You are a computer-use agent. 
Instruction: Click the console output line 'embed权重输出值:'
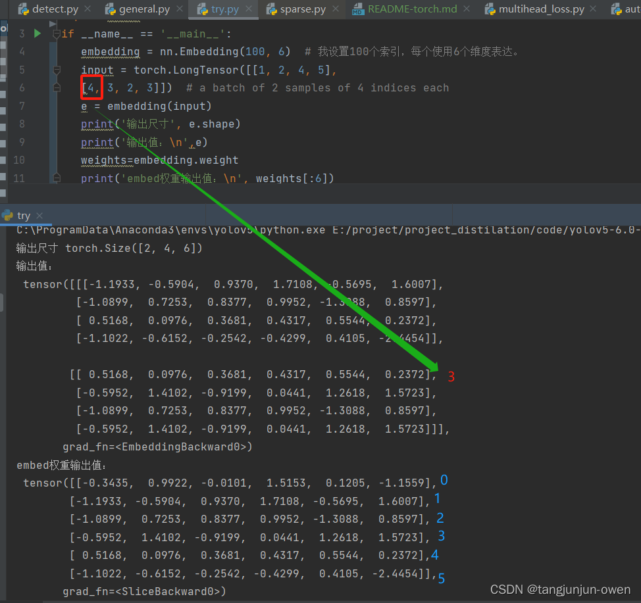[x=61, y=465]
